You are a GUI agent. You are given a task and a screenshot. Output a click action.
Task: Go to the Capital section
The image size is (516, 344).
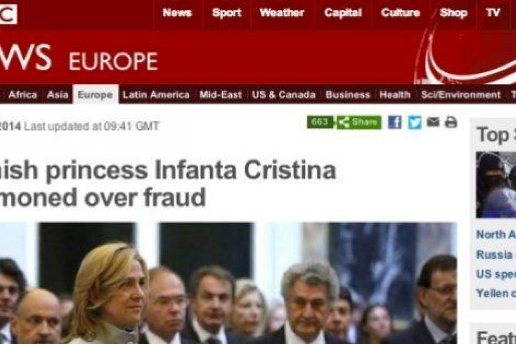coord(343,13)
